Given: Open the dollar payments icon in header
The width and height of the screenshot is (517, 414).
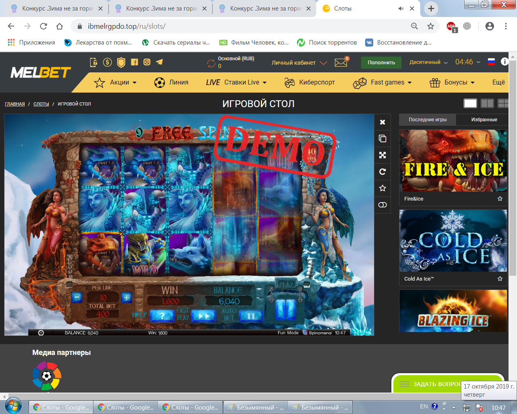Looking at the screenshot, I should click(x=107, y=62).
